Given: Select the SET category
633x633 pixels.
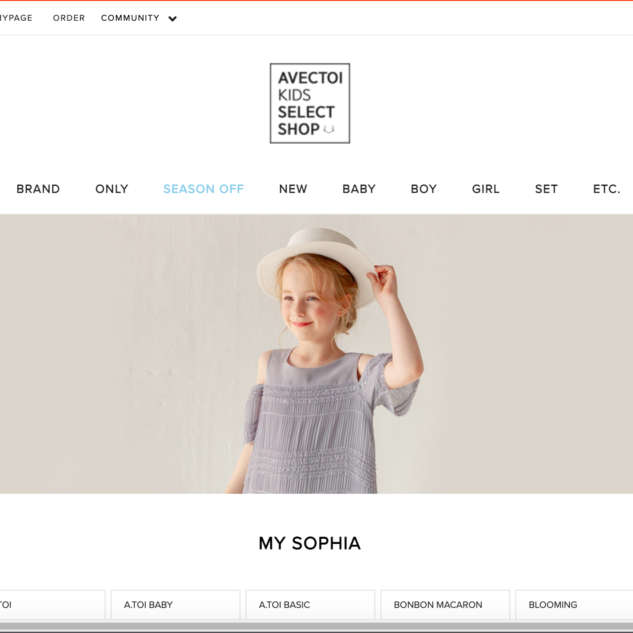Looking at the screenshot, I should coord(546,189).
